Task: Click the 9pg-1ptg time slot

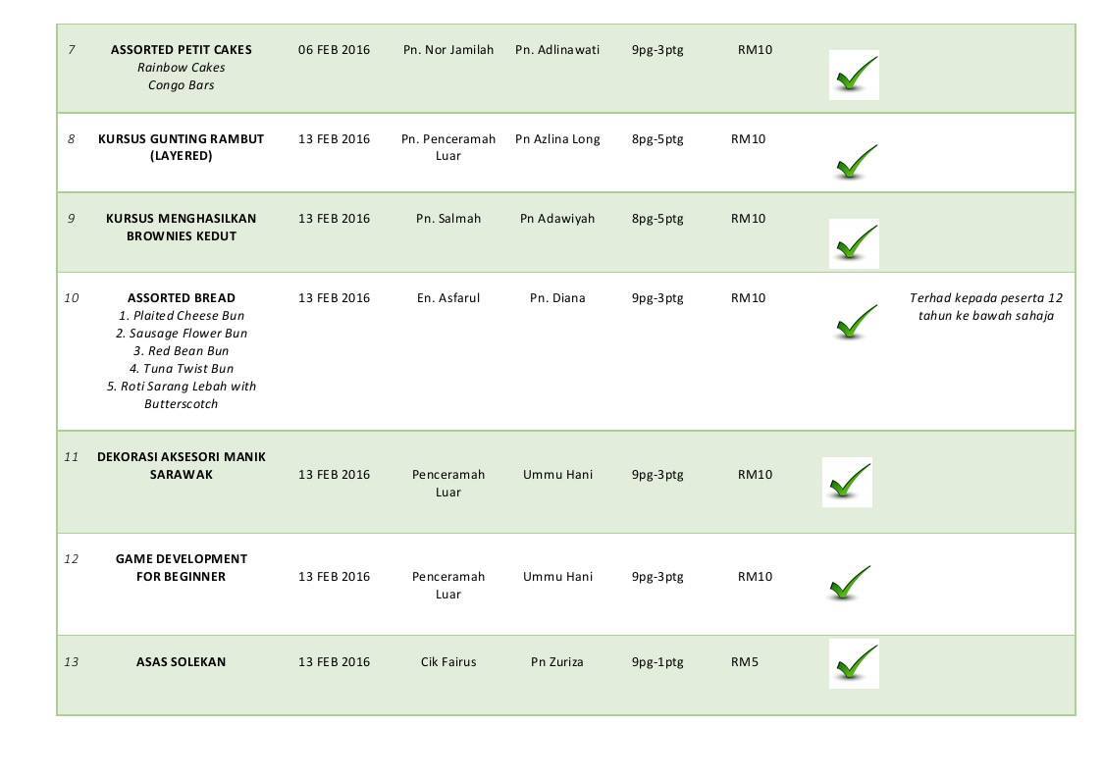Action: (657, 662)
